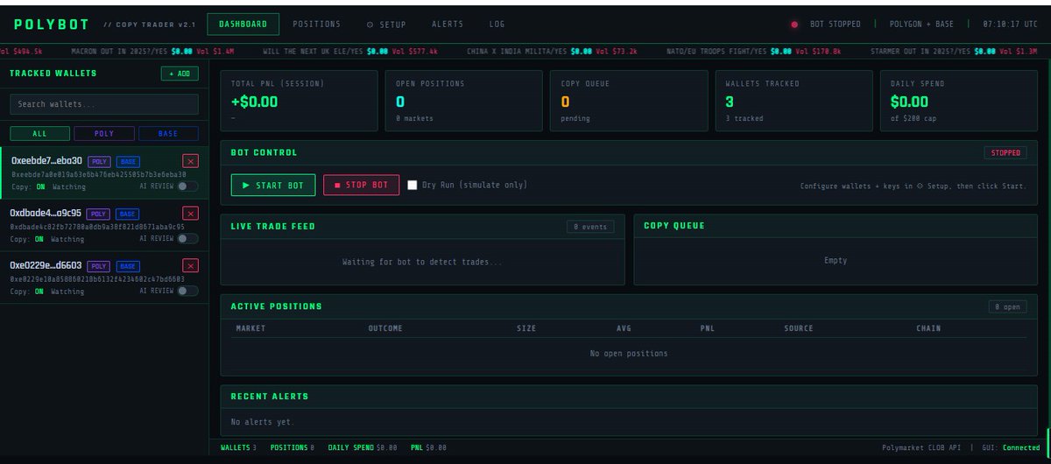Click the Copy Queue pending stat card
The width and height of the screenshot is (1051, 464).
tap(629, 101)
